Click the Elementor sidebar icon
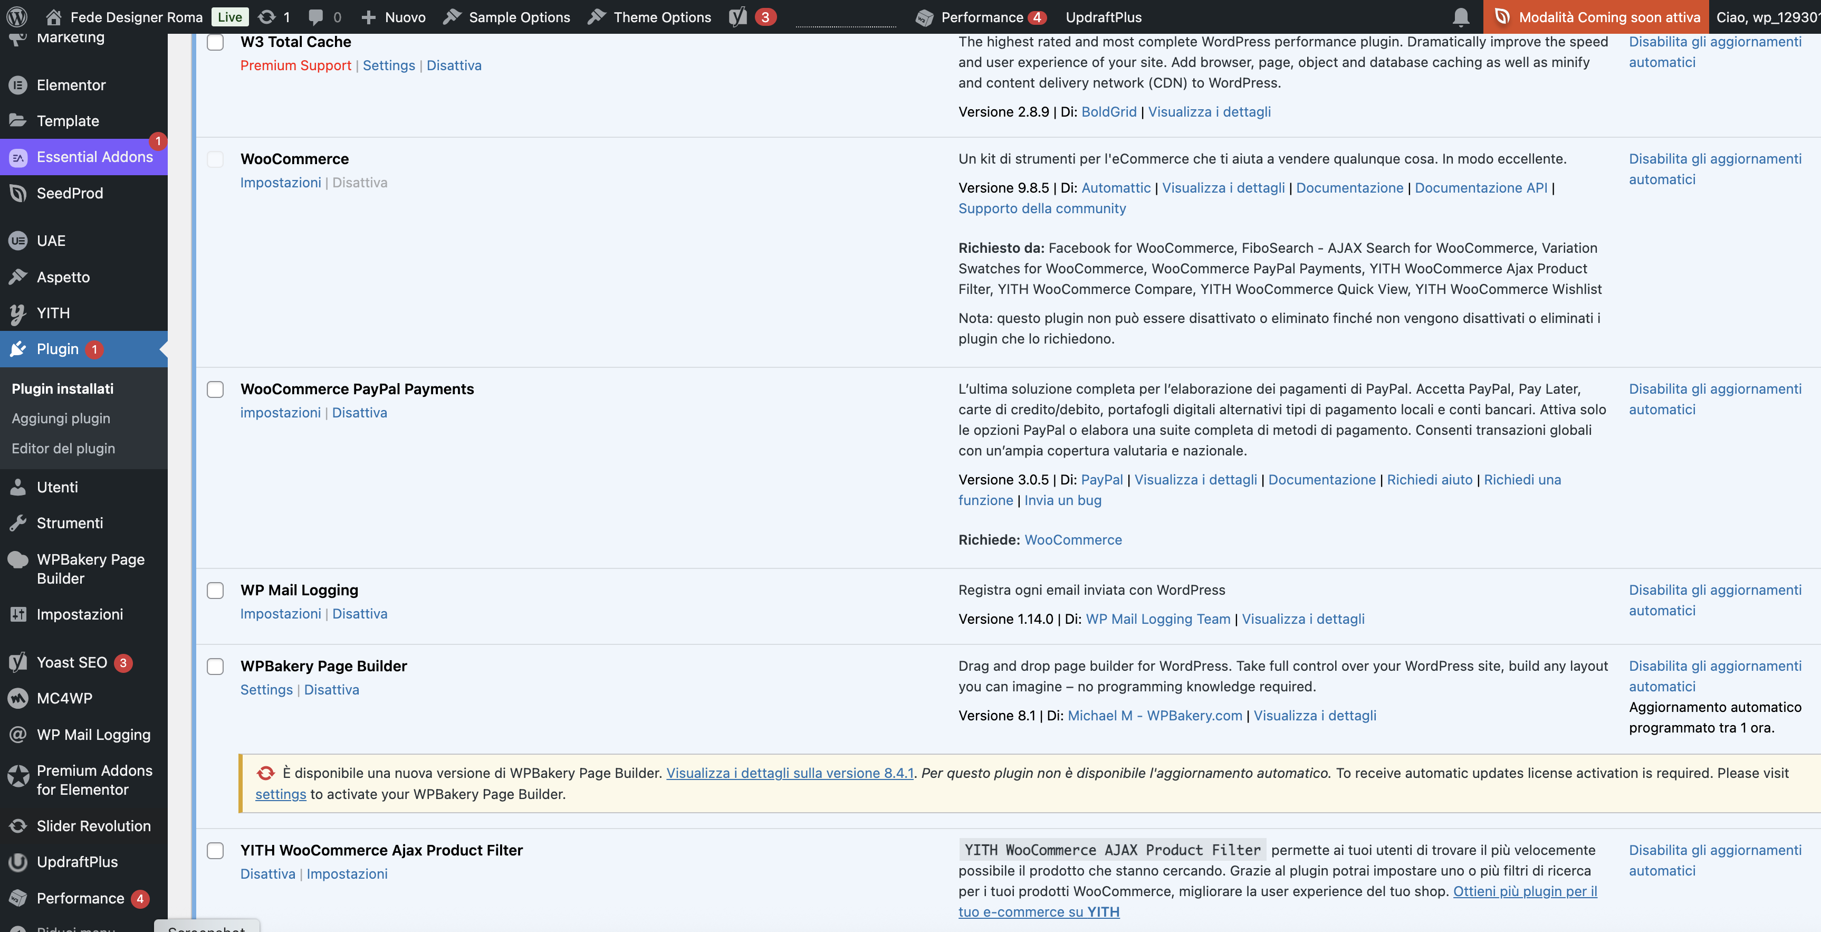 coord(18,85)
